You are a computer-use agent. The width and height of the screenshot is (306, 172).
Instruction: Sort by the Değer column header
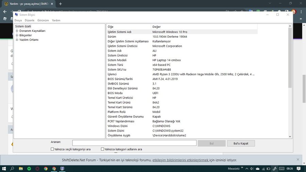[204, 27]
